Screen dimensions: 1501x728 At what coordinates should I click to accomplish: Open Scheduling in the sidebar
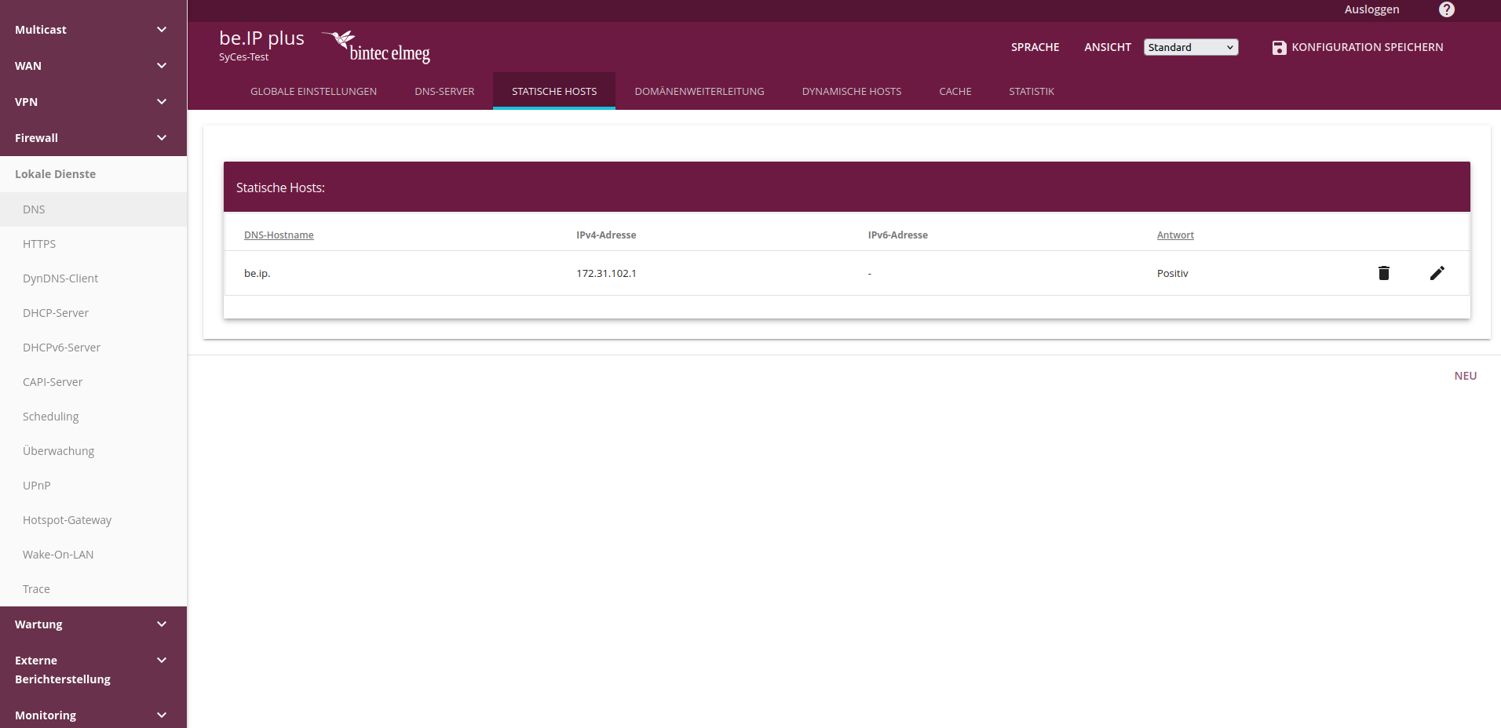[93, 417]
